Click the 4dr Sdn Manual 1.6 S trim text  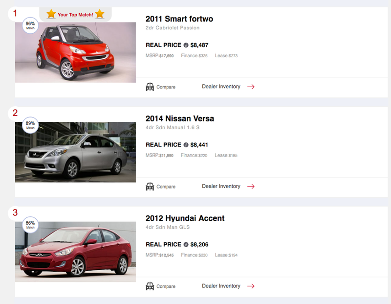tap(173, 127)
